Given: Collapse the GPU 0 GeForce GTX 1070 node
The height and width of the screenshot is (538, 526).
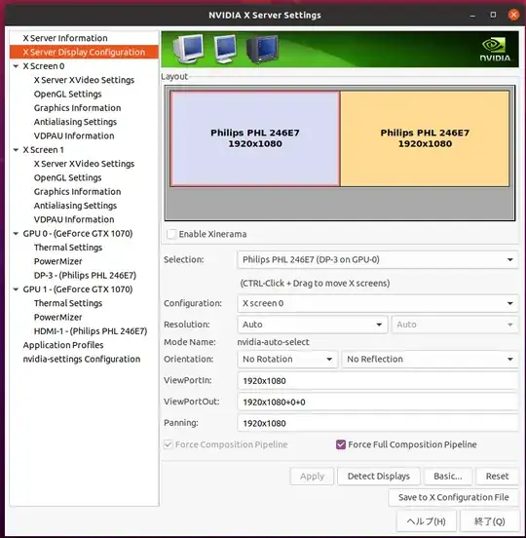Looking at the screenshot, I should click(16, 233).
